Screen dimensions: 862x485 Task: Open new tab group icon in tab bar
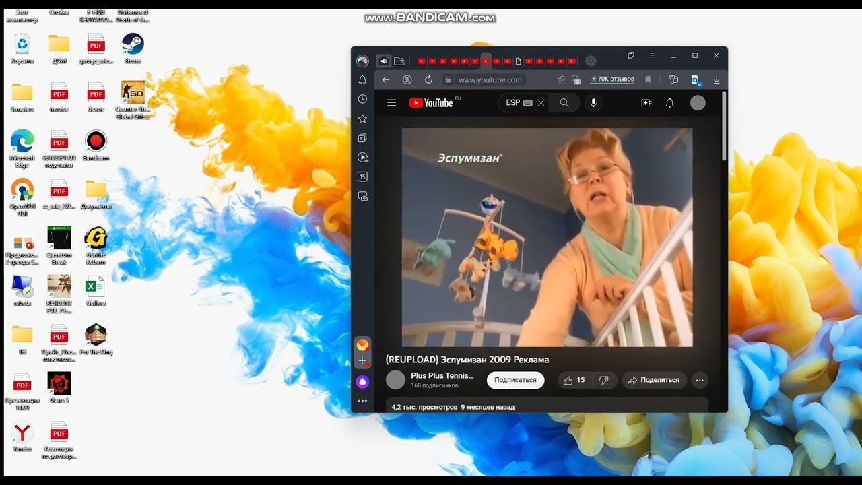[399, 61]
